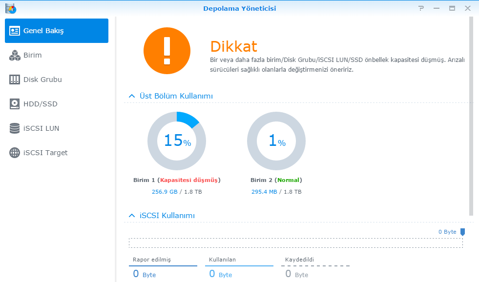Click the Depolama Yöneticisi app icon in title bar

point(10,8)
